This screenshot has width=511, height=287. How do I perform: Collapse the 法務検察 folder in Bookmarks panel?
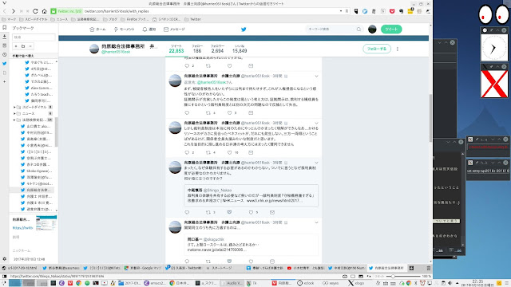coord(14,120)
